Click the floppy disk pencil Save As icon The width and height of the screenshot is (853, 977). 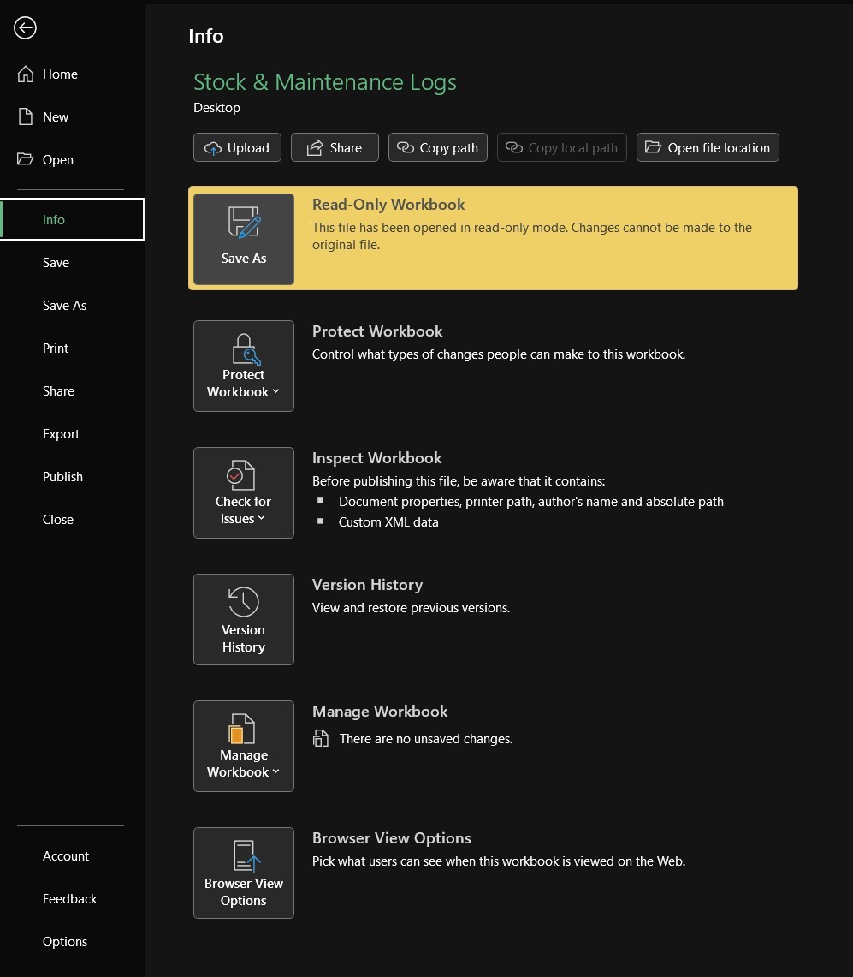[244, 223]
